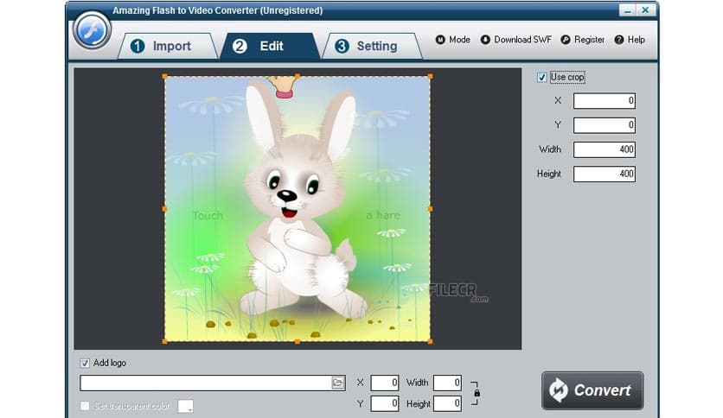Screen dimensions: 723x418
Task: Toggle the aspect ratio lock icon
Action: [x=477, y=393]
